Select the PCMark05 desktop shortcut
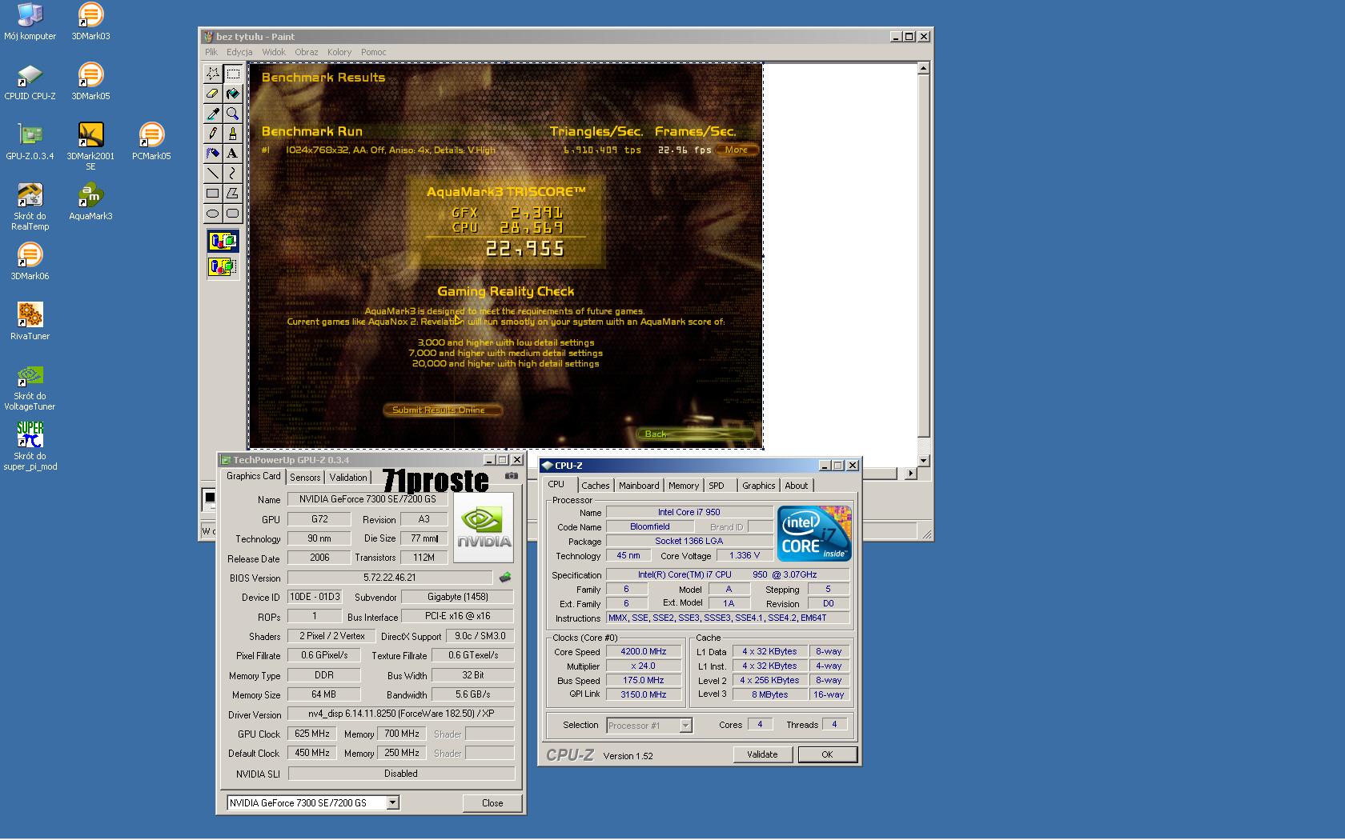Viewport: 1345px width, 840px height. (x=151, y=142)
